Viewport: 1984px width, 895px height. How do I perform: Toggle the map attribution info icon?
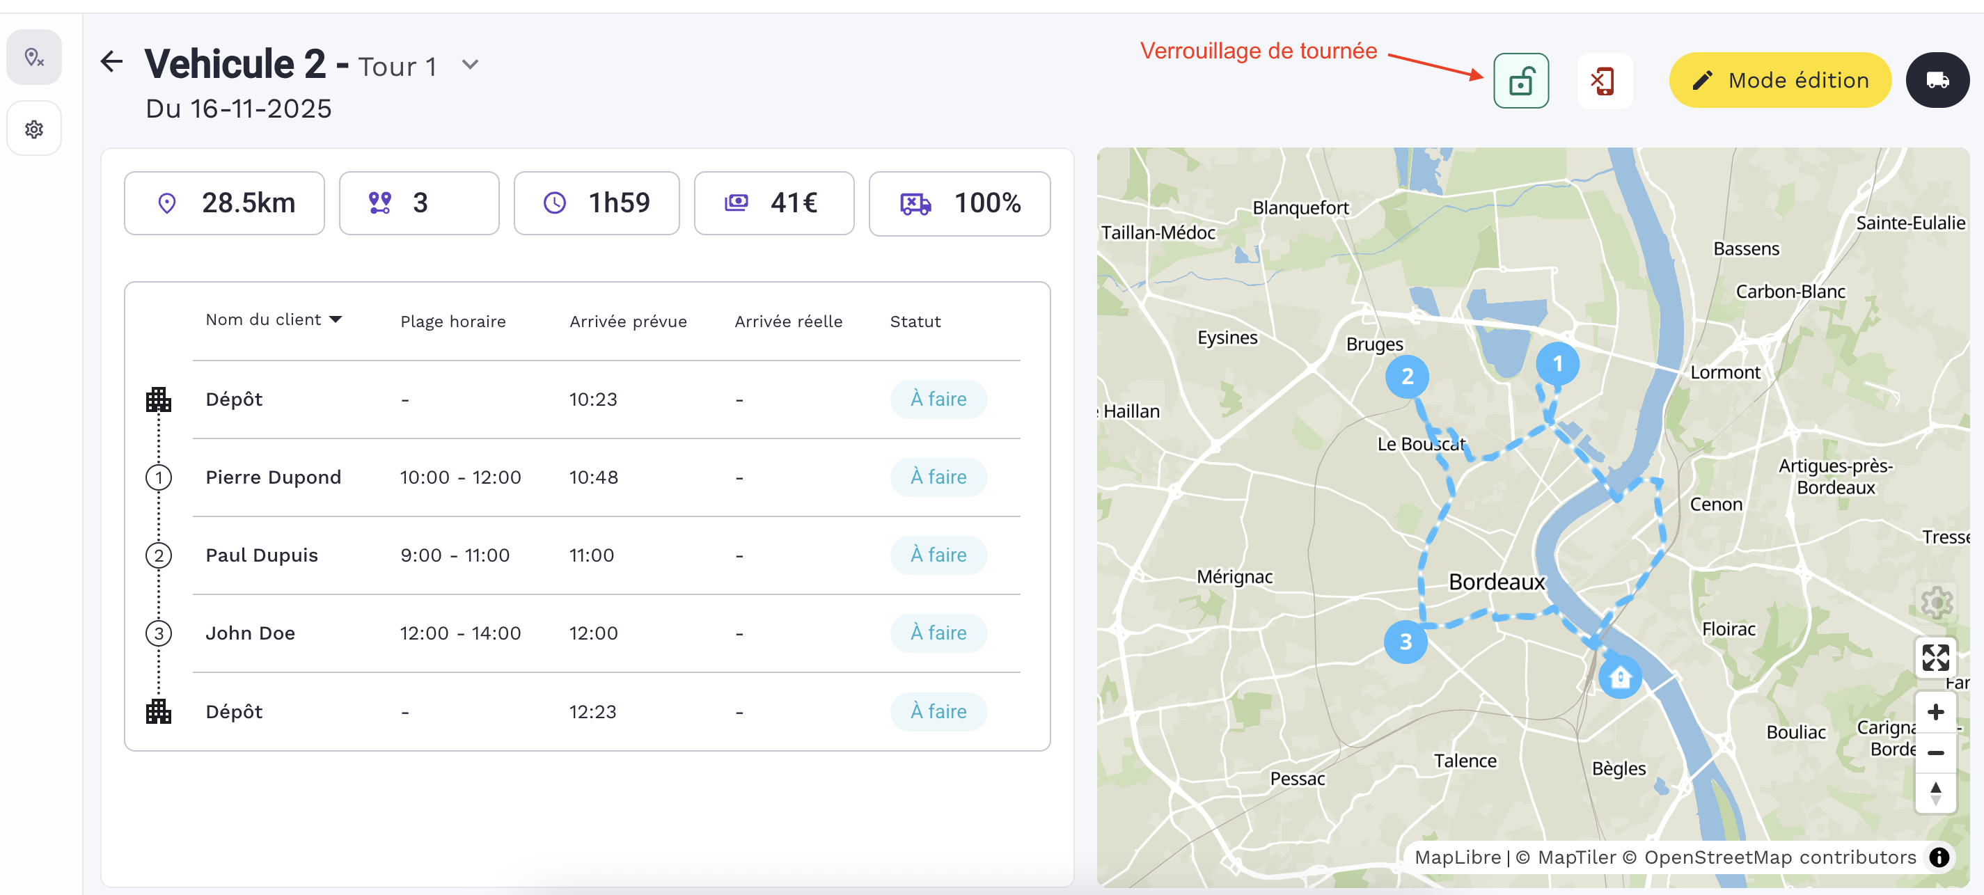[1939, 857]
